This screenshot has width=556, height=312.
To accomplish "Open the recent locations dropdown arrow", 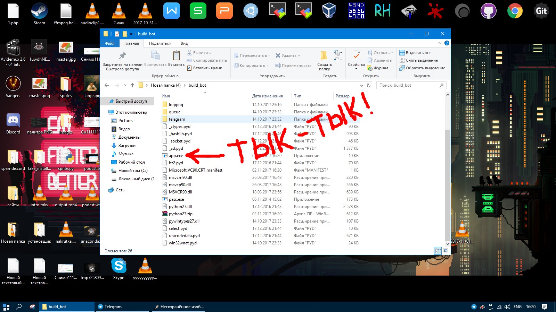I will click(x=125, y=85).
